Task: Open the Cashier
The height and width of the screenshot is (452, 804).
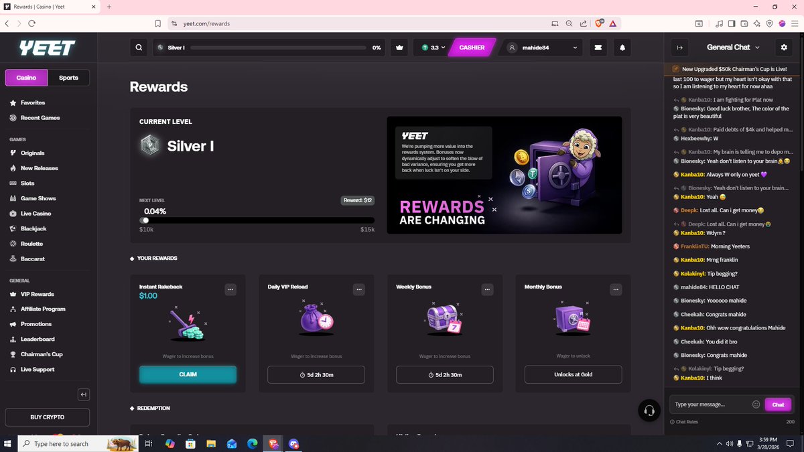Action: point(472,48)
